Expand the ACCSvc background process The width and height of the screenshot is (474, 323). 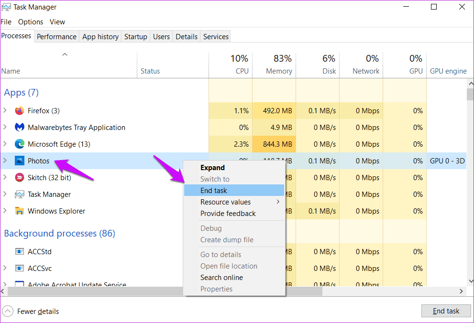coord(5,268)
